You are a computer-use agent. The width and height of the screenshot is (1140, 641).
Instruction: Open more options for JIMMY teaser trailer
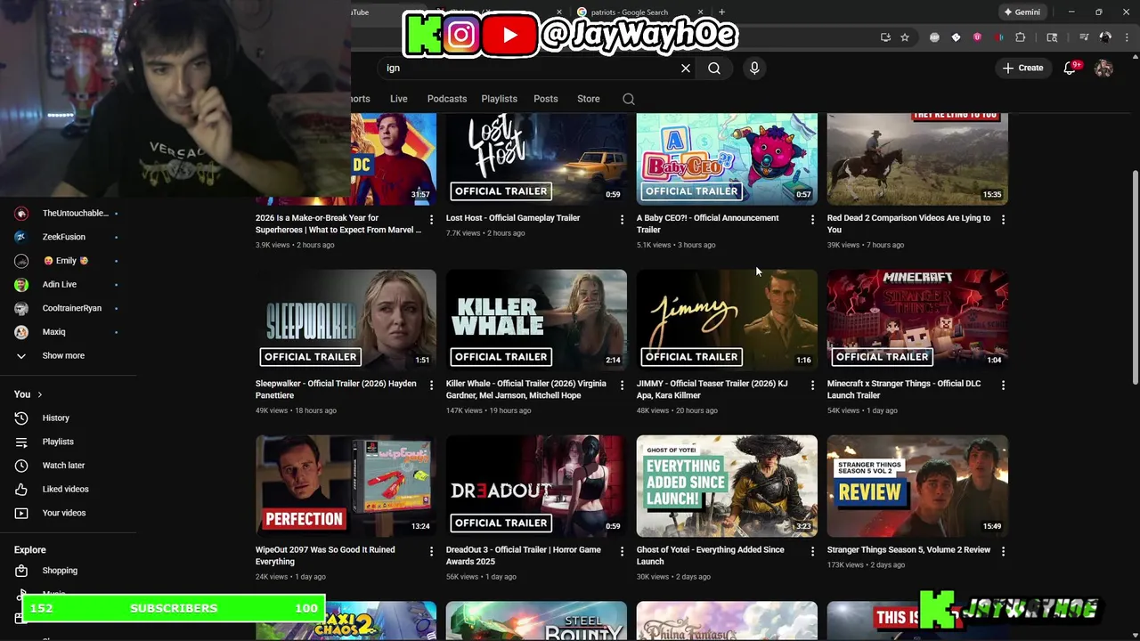coord(812,385)
